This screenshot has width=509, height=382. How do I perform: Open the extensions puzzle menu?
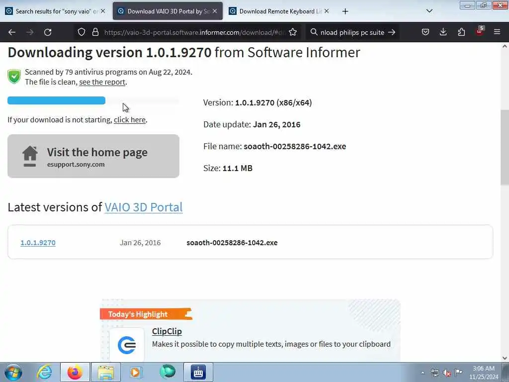point(461,32)
